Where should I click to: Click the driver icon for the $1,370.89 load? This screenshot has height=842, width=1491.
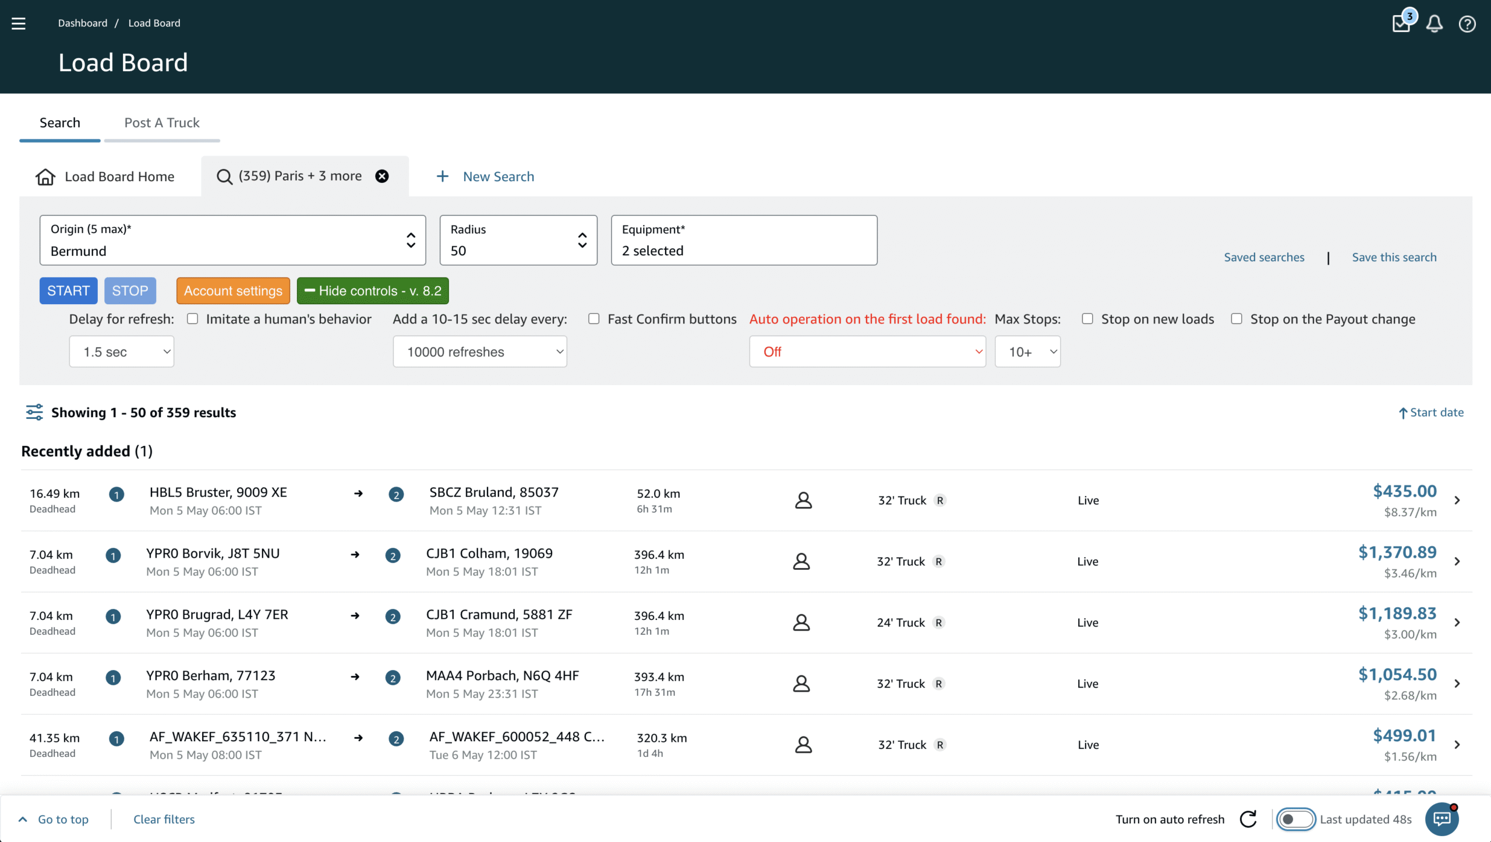click(x=801, y=561)
